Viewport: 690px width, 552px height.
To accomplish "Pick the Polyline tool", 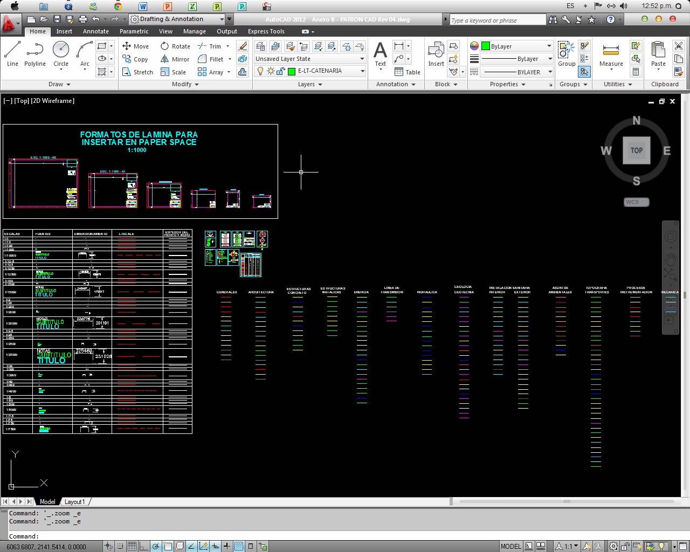I will (x=35, y=54).
